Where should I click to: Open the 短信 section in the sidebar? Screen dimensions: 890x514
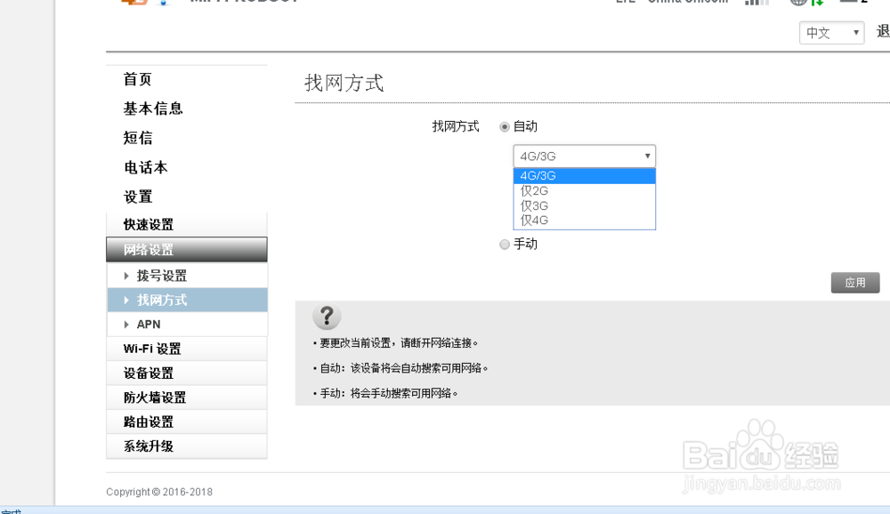pos(138,138)
